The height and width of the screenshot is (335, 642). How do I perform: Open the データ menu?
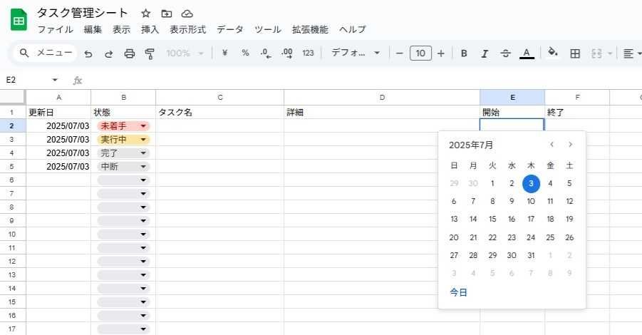(x=230, y=29)
